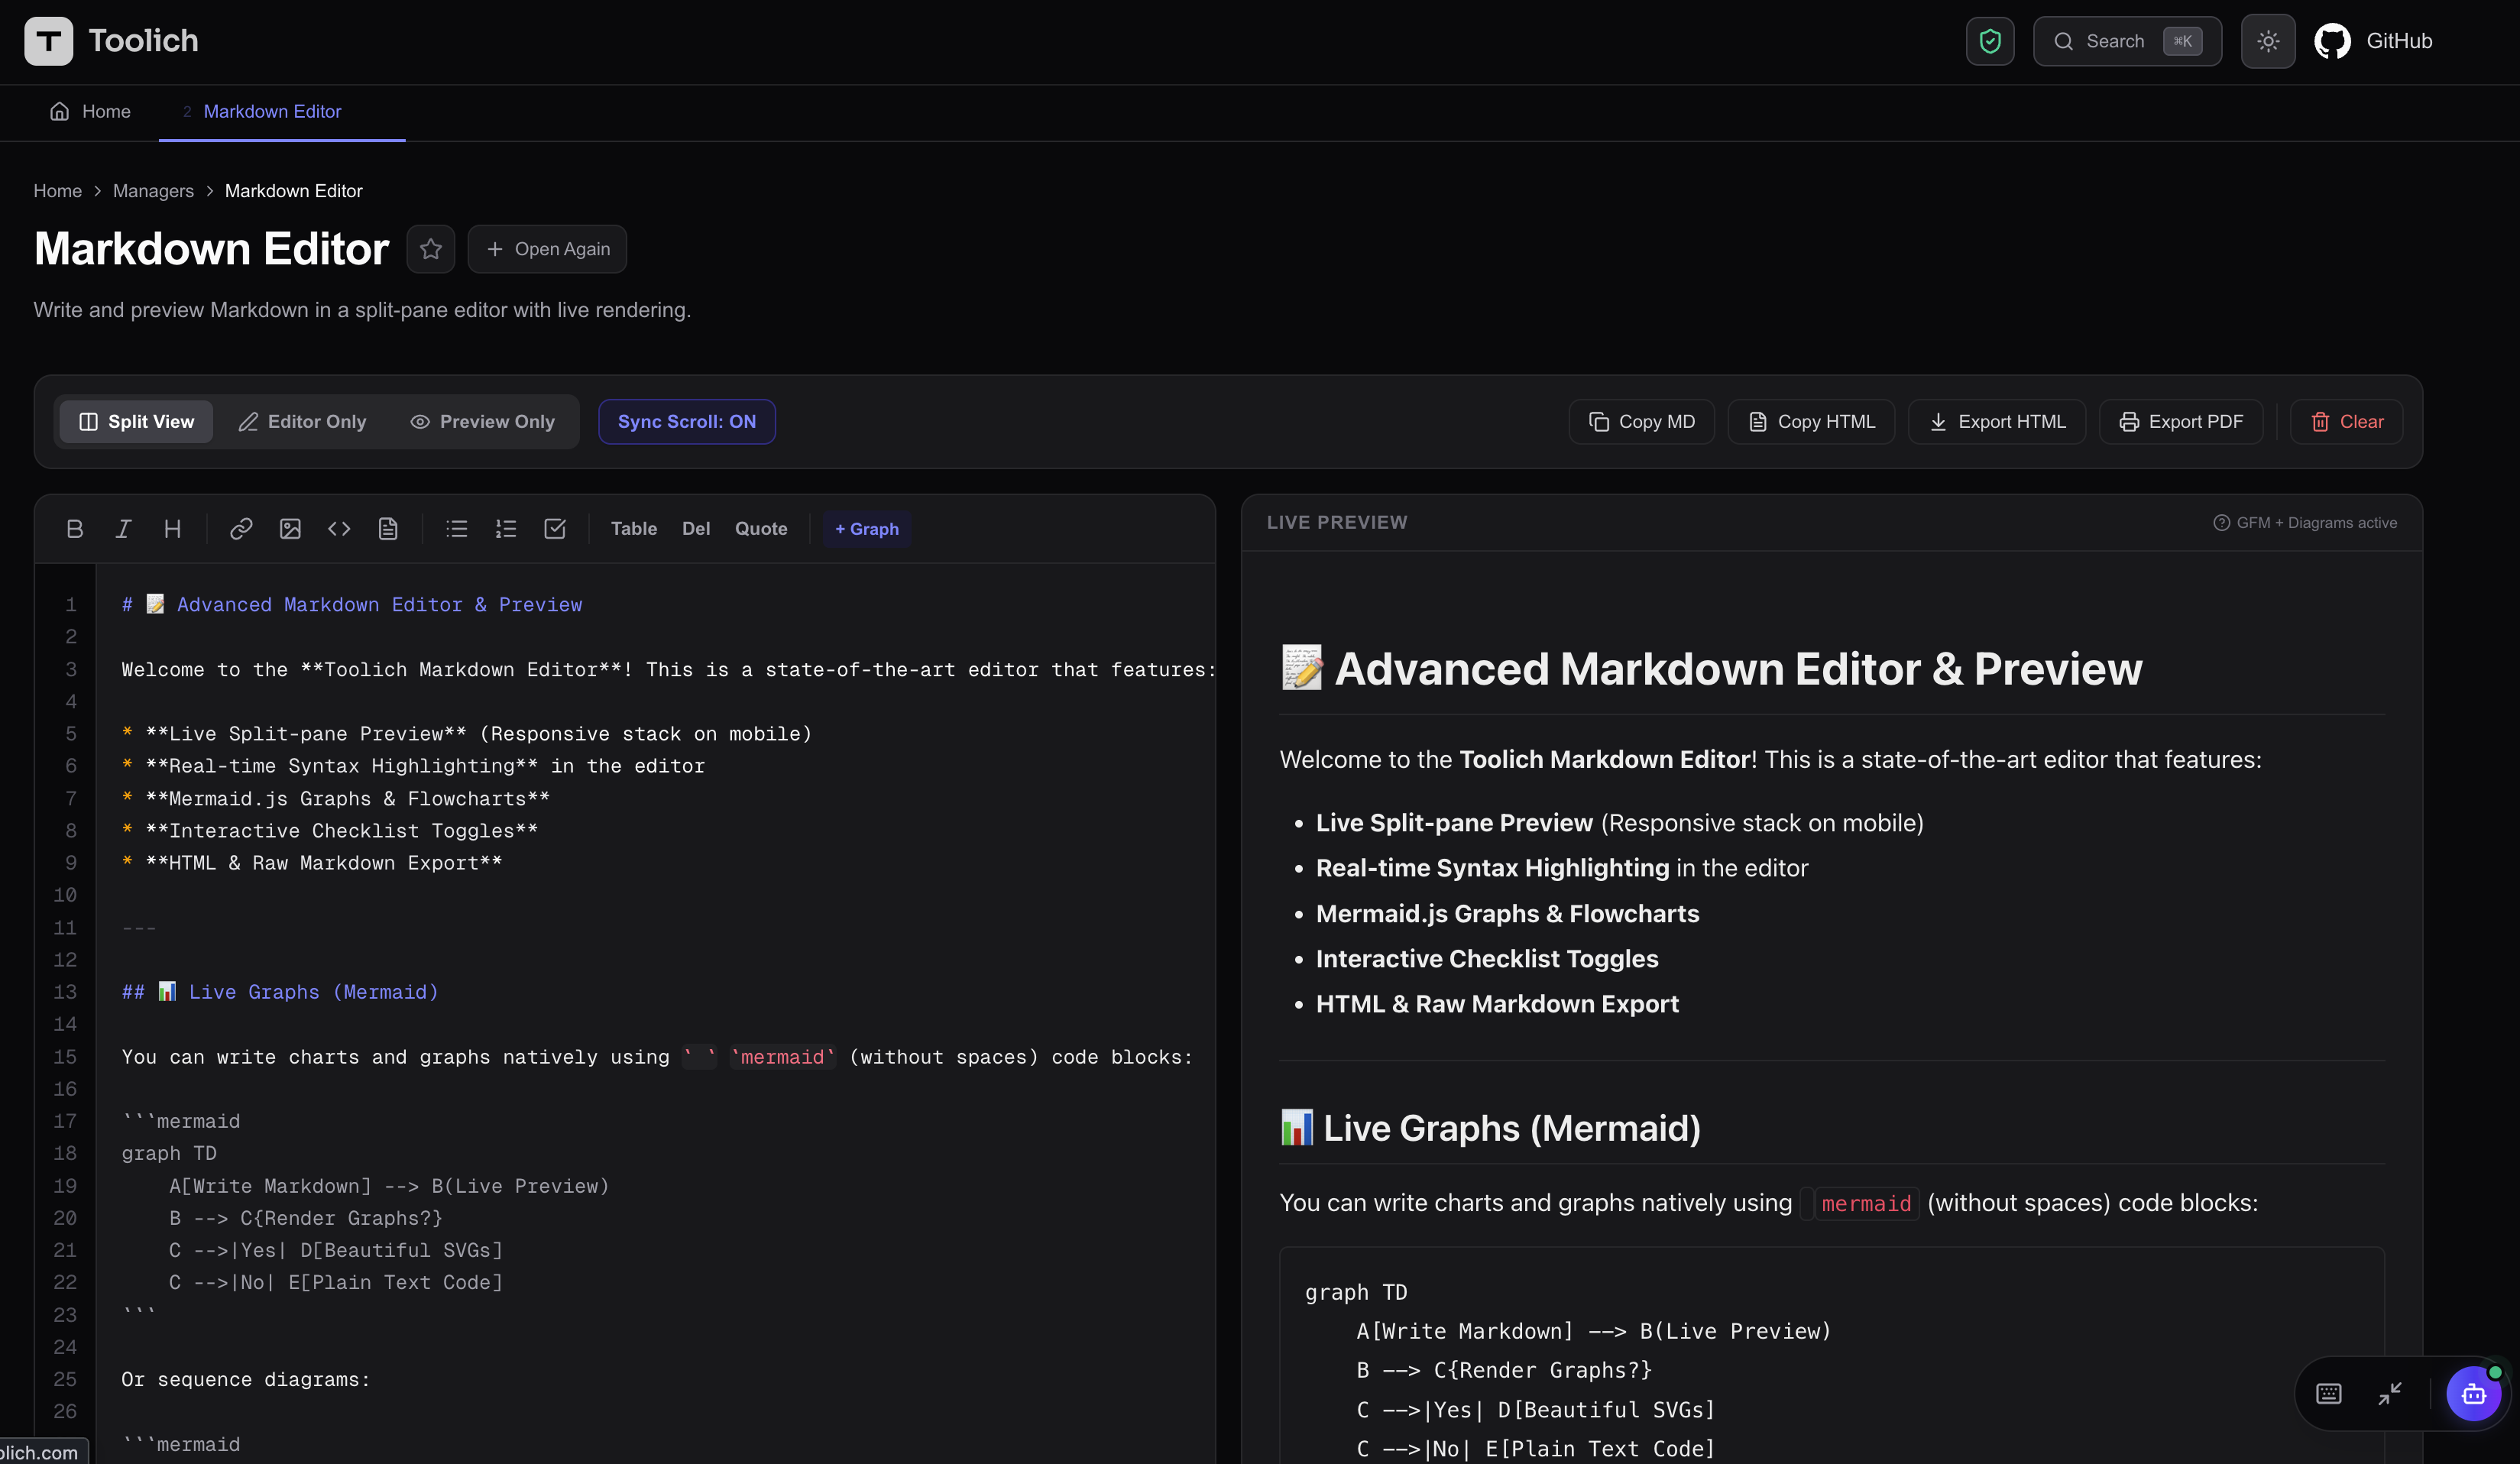
Task: Click the Toolich logo icon
Action: pyautogui.click(x=48, y=41)
